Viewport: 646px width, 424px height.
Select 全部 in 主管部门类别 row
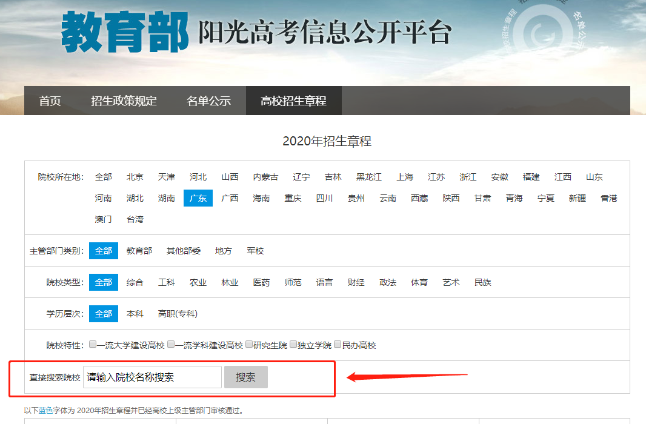point(104,251)
